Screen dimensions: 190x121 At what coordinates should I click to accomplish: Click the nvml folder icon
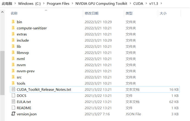pyautogui.click(x=13, y=59)
